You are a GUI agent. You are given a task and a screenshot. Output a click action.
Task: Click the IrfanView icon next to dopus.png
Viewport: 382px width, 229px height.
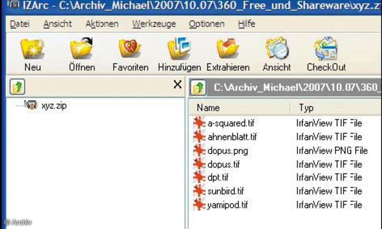click(199, 150)
